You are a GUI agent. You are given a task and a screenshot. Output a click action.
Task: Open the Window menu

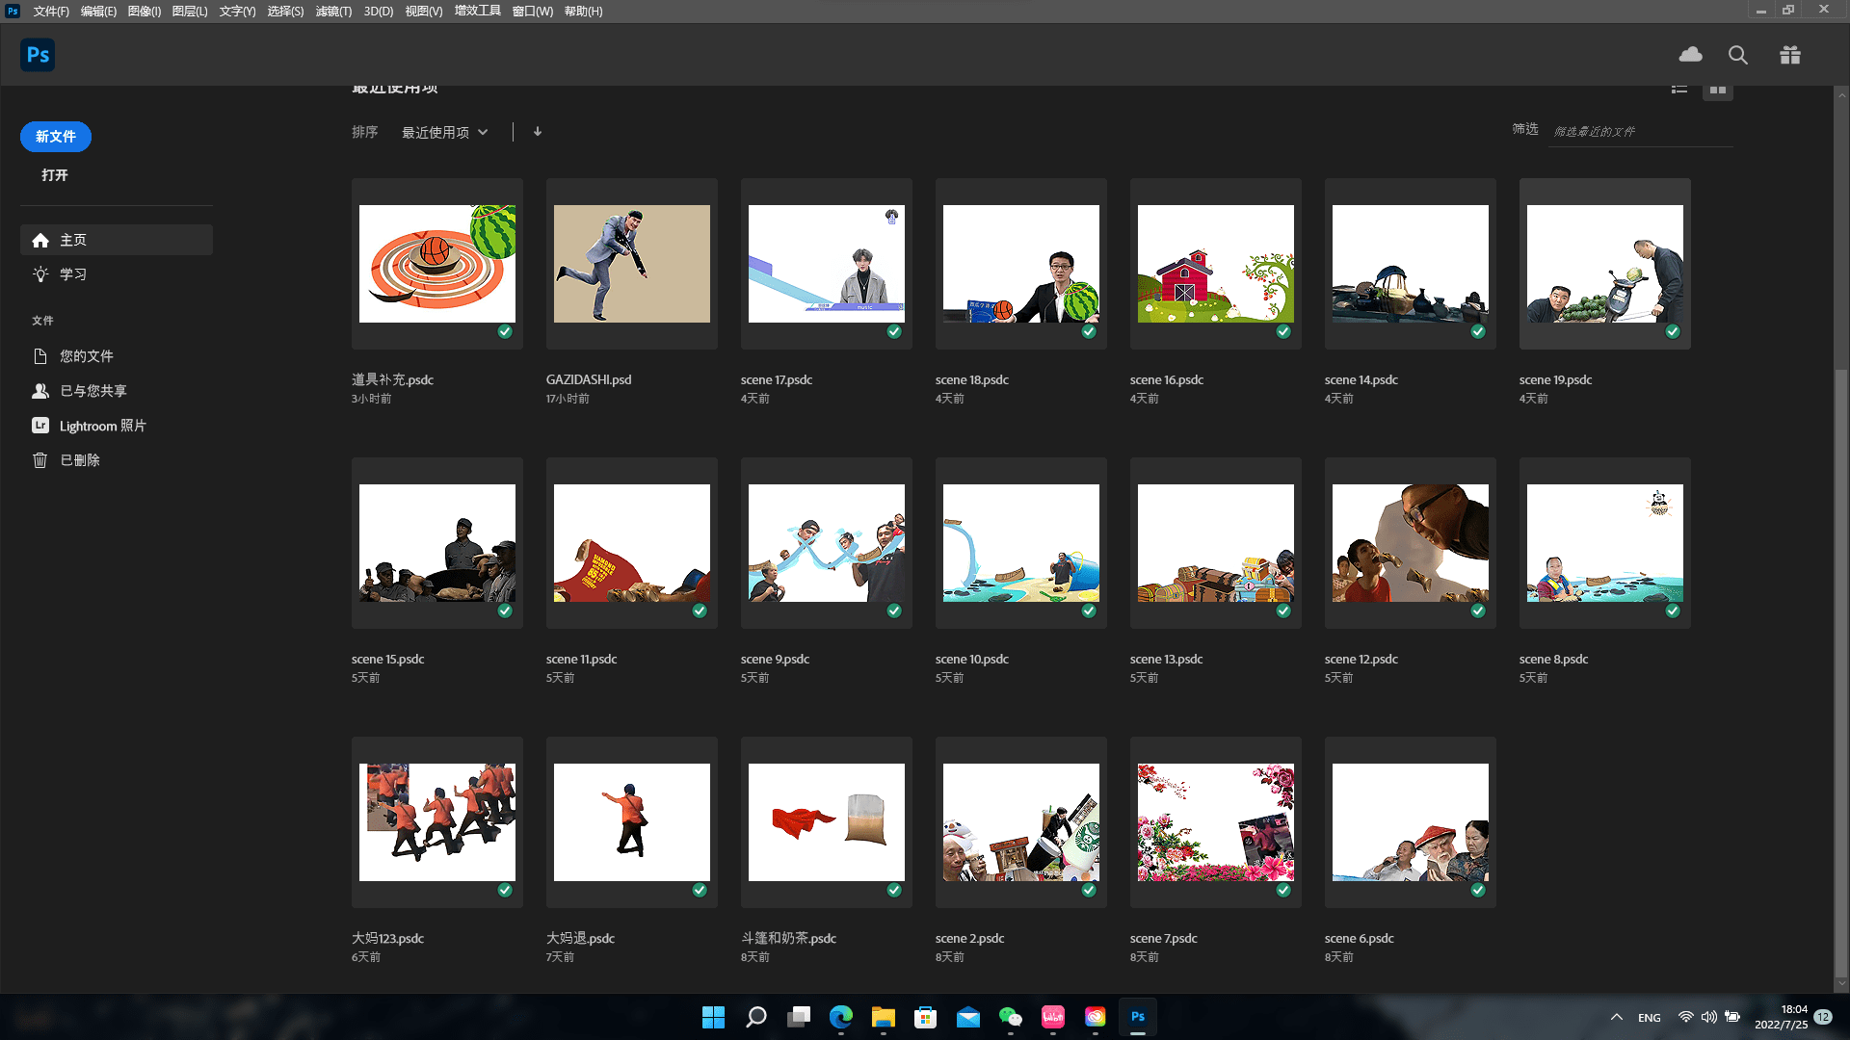532,12
